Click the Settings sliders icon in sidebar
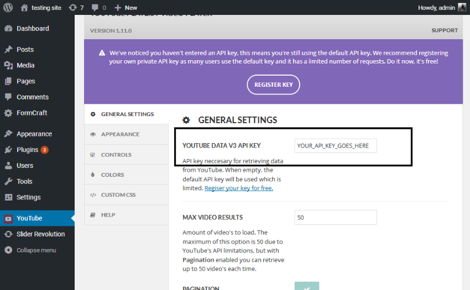The width and height of the screenshot is (470, 290). click(8, 197)
